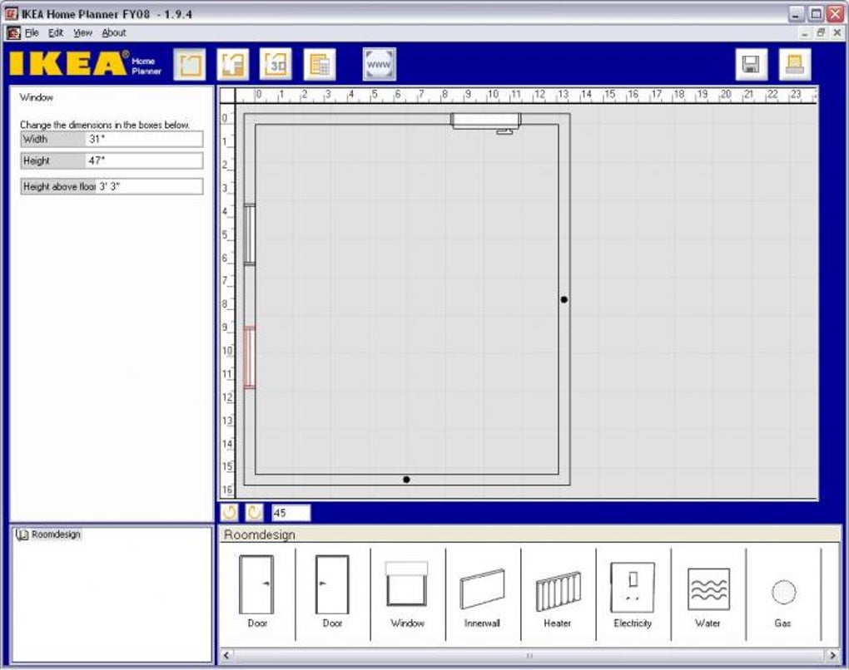Open the item list calculator icon
849x670 pixels.
point(320,64)
